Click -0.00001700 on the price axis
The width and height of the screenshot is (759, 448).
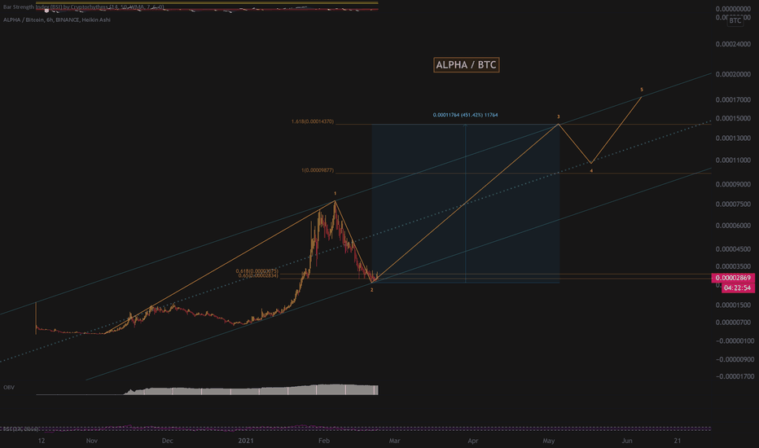point(733,376)
